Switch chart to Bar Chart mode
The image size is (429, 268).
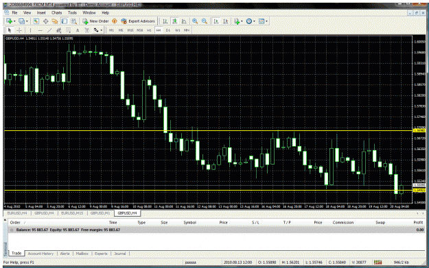(x=165, y=21)
